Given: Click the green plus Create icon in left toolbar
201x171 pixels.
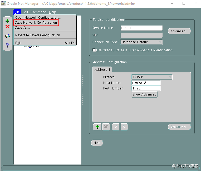Looking at the screenshot, I should [7, 21].
